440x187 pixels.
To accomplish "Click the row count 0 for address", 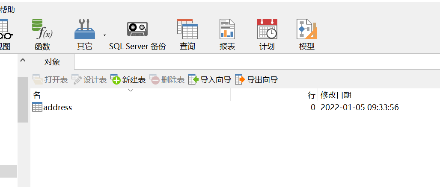I will (x=313, y=107).
